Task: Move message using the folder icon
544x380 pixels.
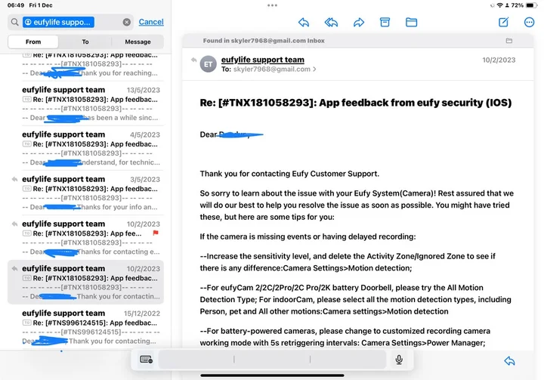Action: (412, 23)
